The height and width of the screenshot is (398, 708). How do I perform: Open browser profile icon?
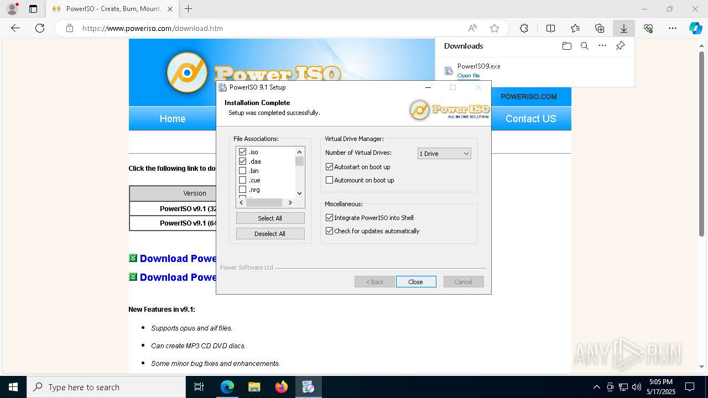coord(12,9)
